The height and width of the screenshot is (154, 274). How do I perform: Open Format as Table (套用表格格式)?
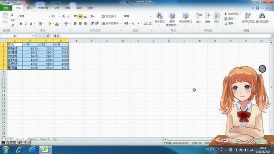click(172, 19)
